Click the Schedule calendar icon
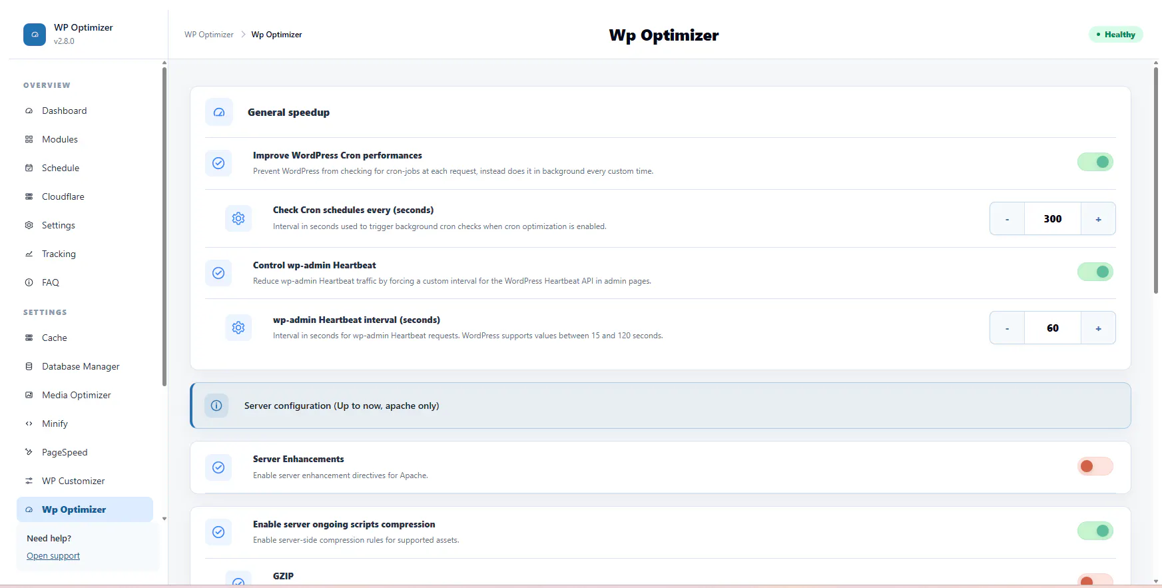 pos(29,168)
